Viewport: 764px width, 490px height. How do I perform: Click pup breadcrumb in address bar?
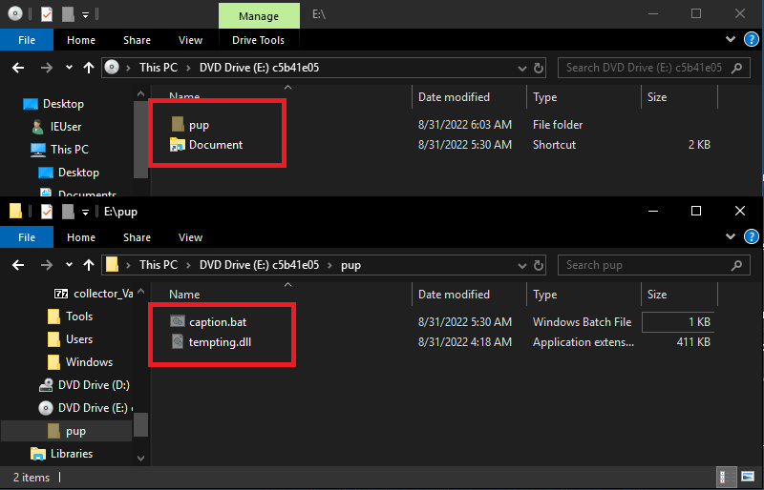[350, 265]
